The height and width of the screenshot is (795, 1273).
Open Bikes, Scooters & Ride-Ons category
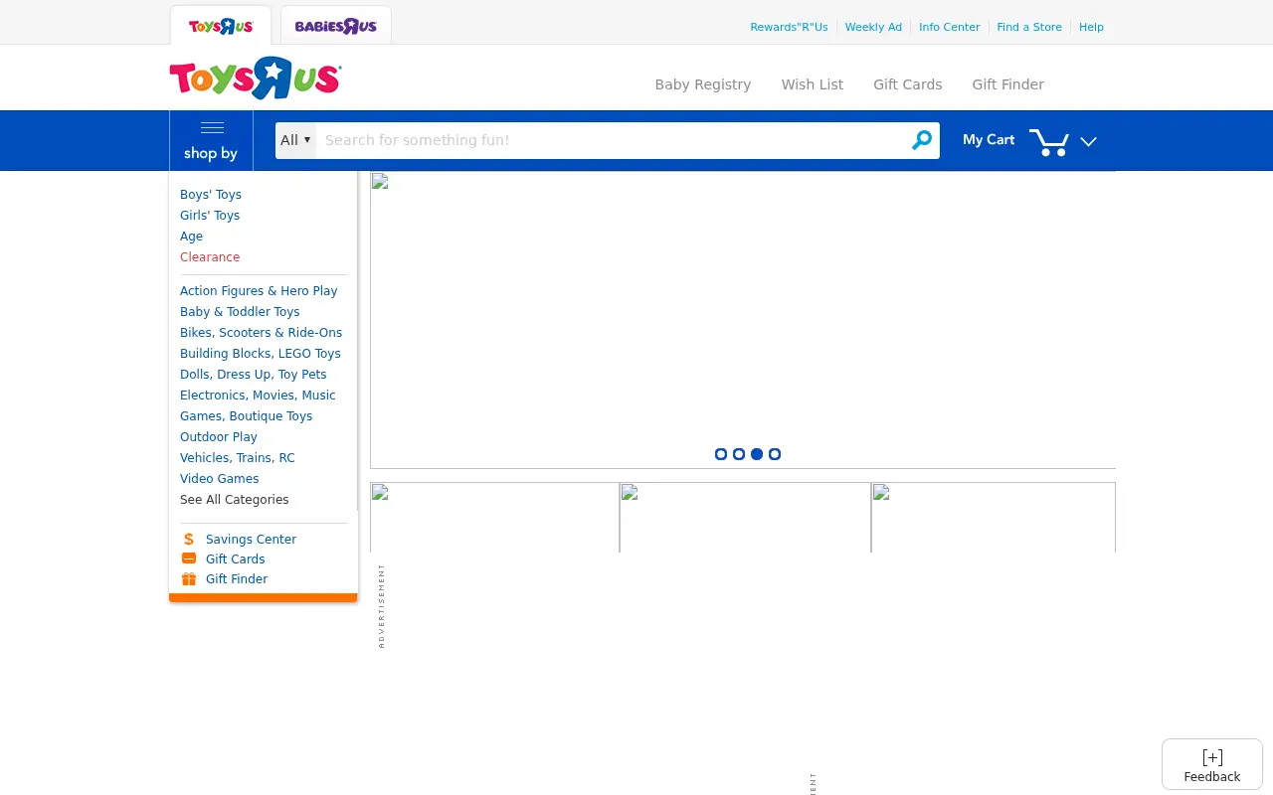coord(261,333)
